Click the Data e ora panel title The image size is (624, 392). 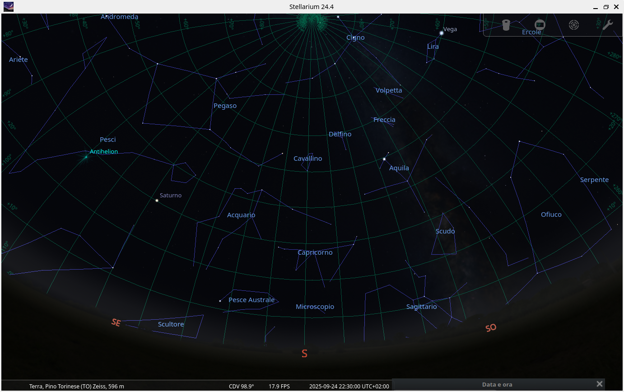tap(497, 384)
